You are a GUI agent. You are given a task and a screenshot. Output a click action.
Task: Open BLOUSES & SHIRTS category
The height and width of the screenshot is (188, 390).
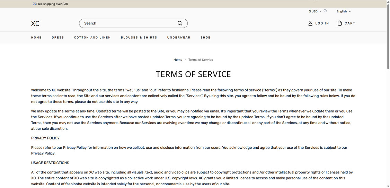[x=139, y=37]
